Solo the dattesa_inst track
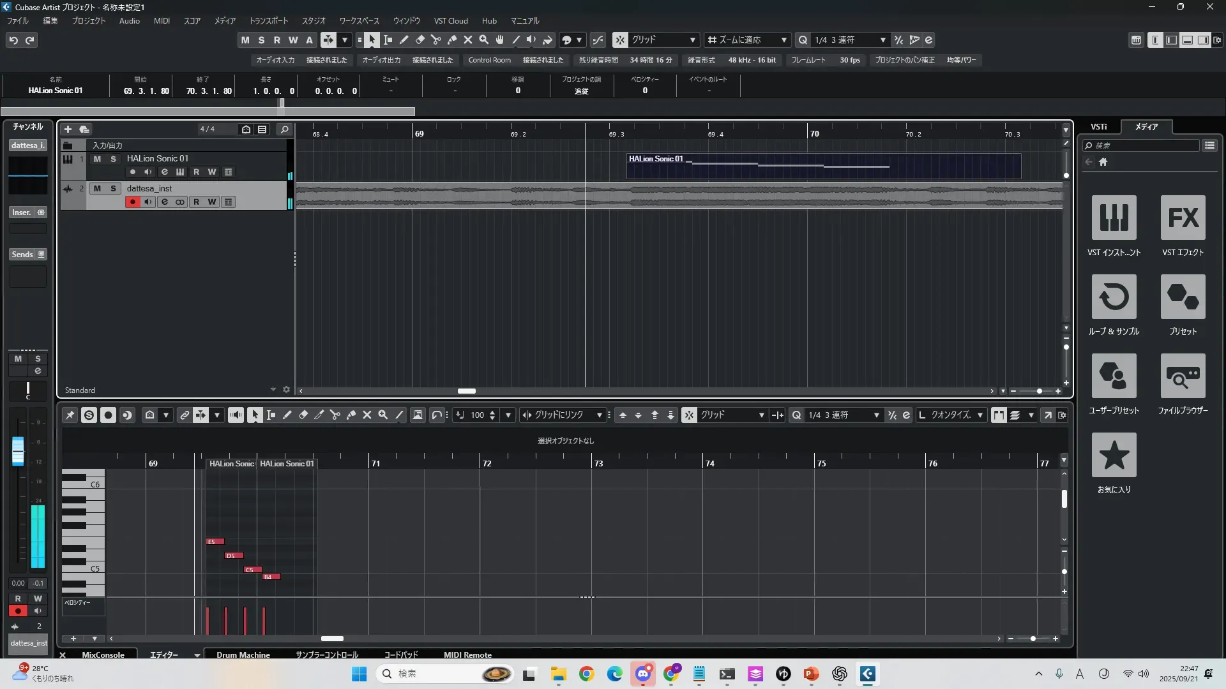This screenshot has height=689, width=1226. pyautogui.click(x=113, y=189)
